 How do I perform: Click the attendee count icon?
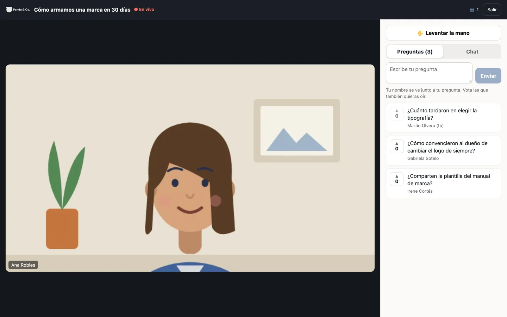coord(472,10)
